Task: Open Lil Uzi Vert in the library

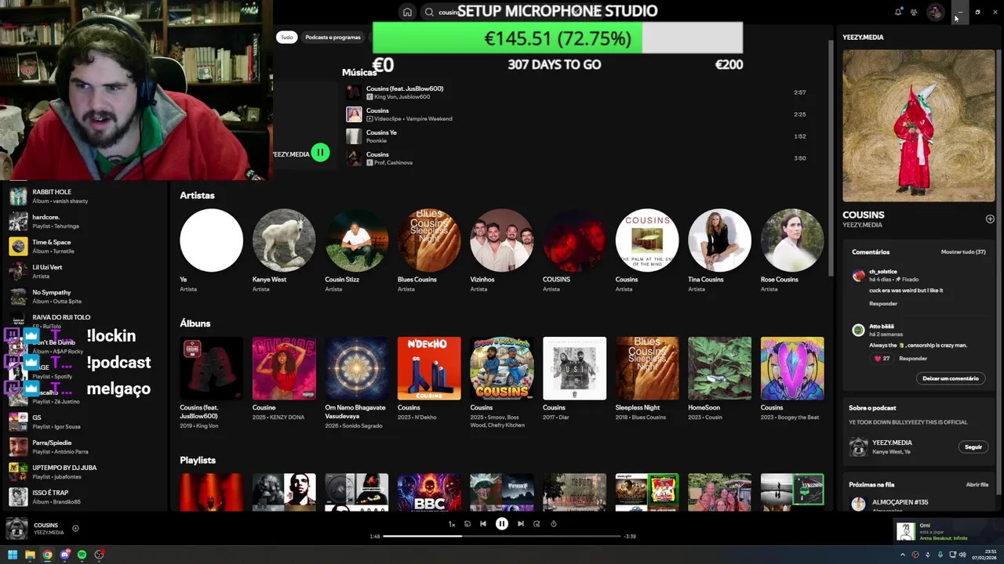Action: (85, 271)
